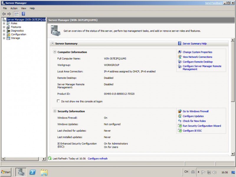Click the View Network Connections icon
The width and height of the screenshot is (236, 177).
pyautogui.click(x=180, y=57)
